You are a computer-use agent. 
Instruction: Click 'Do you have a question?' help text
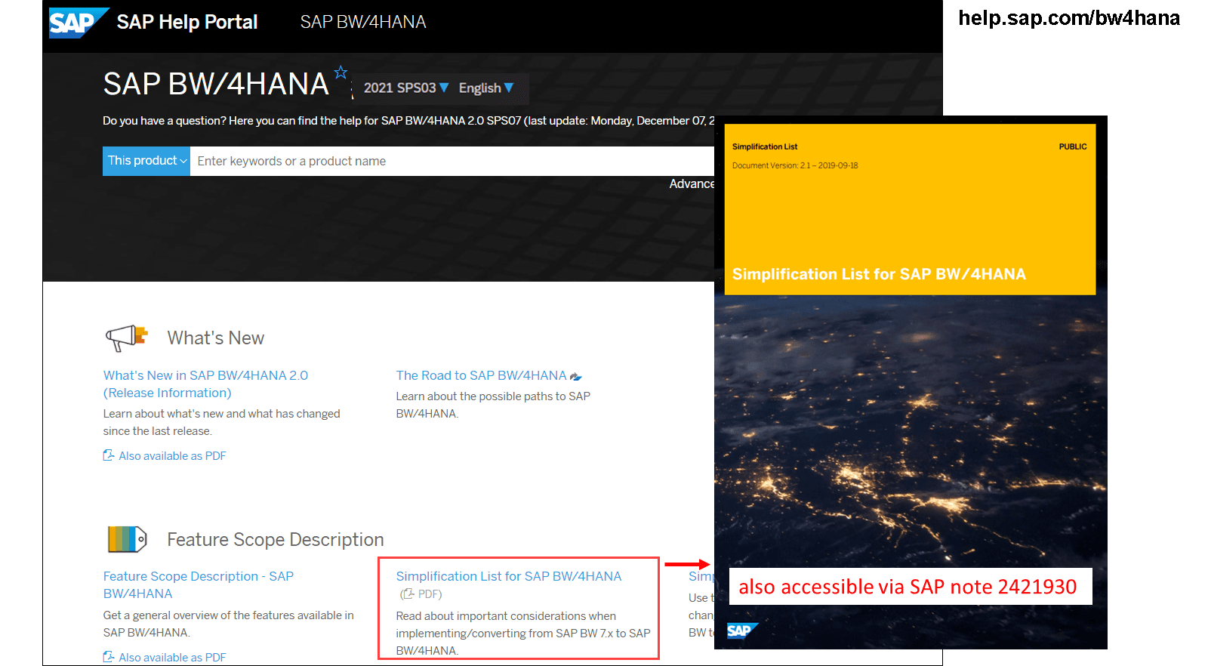[x=408, y=121]
